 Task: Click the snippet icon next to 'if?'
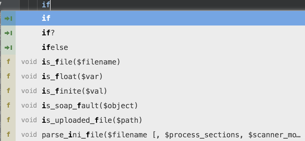(x=8, y=33)
